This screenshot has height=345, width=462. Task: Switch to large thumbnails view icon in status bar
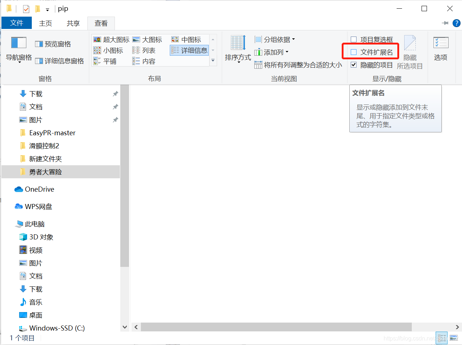coord(454,338)
